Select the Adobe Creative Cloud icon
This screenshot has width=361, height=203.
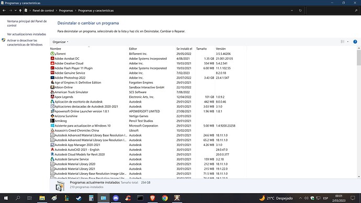click(52, 63)
